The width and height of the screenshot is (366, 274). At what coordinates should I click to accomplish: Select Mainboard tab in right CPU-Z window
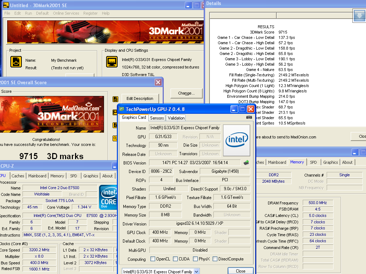pyautogui.click(x=277, y=162)
